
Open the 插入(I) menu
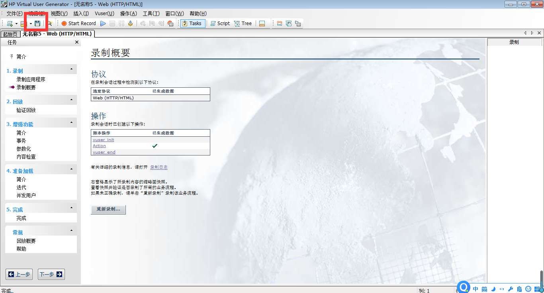coord(81,14)
